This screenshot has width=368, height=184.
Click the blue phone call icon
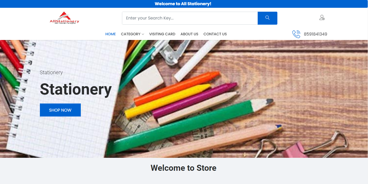coord(296,34)
